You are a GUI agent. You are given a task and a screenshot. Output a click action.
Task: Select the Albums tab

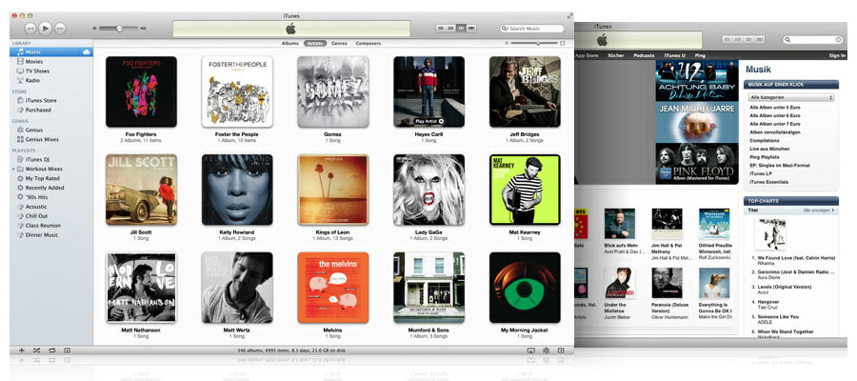click(x=289, y=43)
